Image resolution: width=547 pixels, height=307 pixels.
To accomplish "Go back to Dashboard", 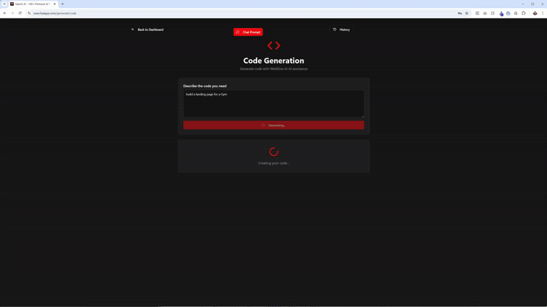I will click(148, 29).
